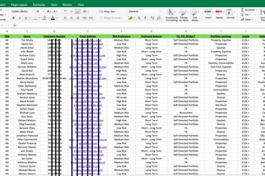Image resolution: width=265 pixels, height=176 pixels.
Task: Center text horizontally
Action: (71, 18)
